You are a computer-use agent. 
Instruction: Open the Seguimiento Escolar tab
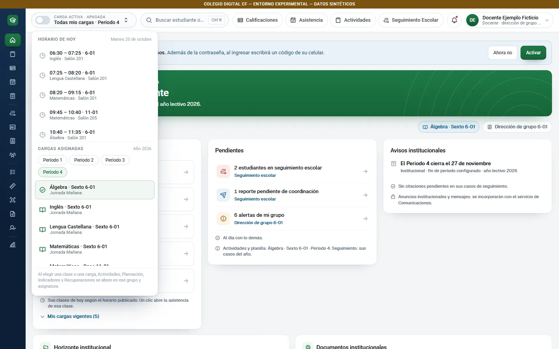(411, 20)
